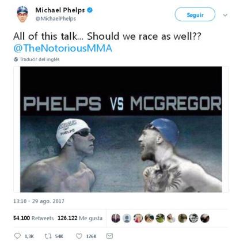
Task: Open the @TheNotoriousMMA mention link
Action: [x=63, y=48]
